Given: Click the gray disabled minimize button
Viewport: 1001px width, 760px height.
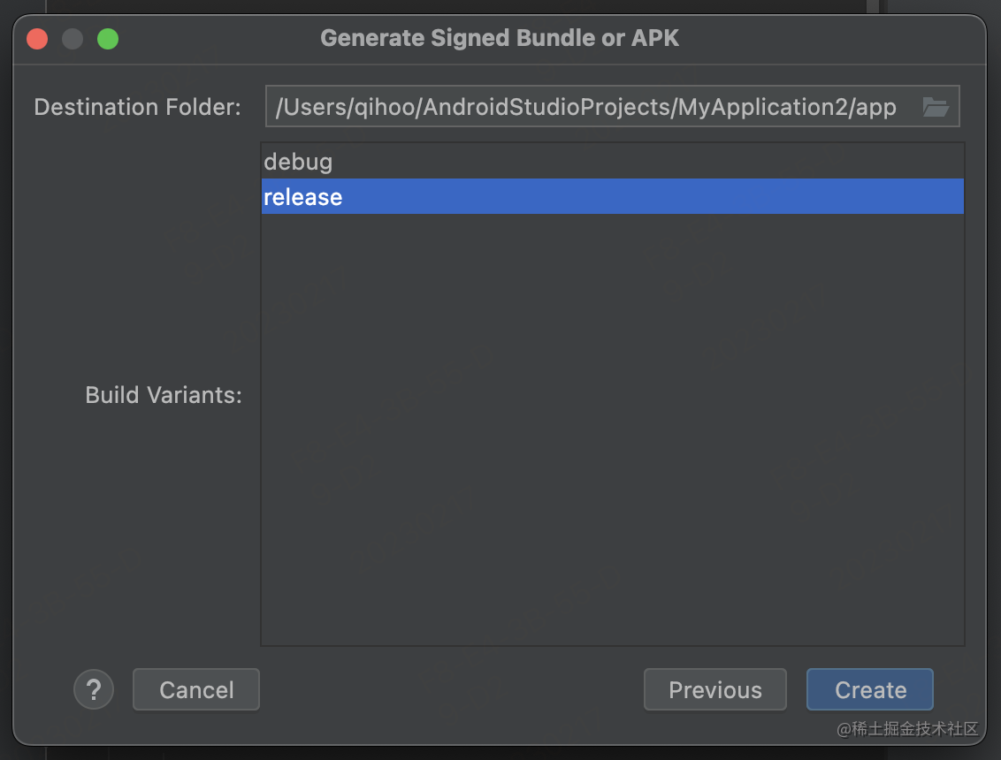Looking at the screenshot, I should [x=73, y=39].
